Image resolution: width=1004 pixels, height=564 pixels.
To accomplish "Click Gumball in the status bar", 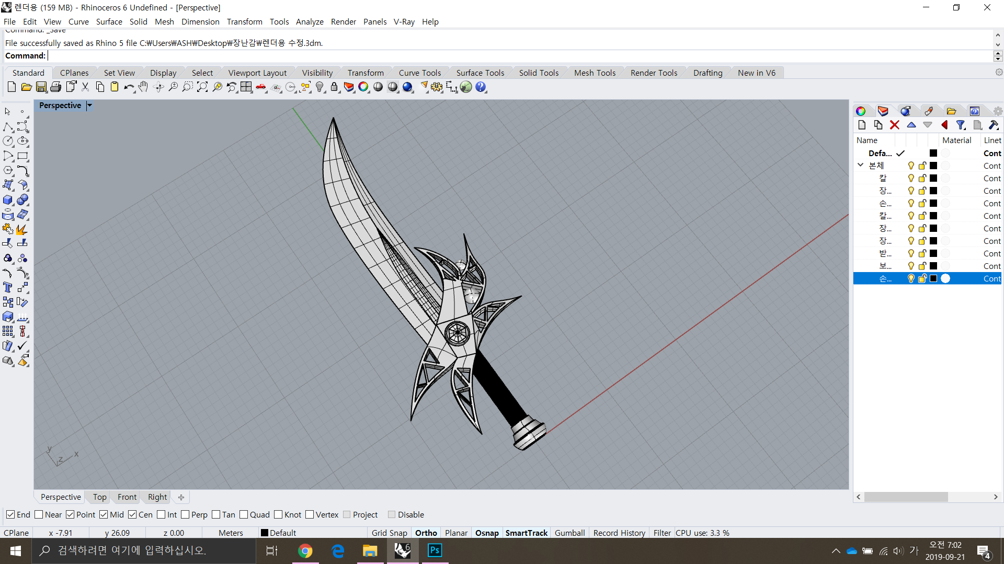I will tap(569, 533).
